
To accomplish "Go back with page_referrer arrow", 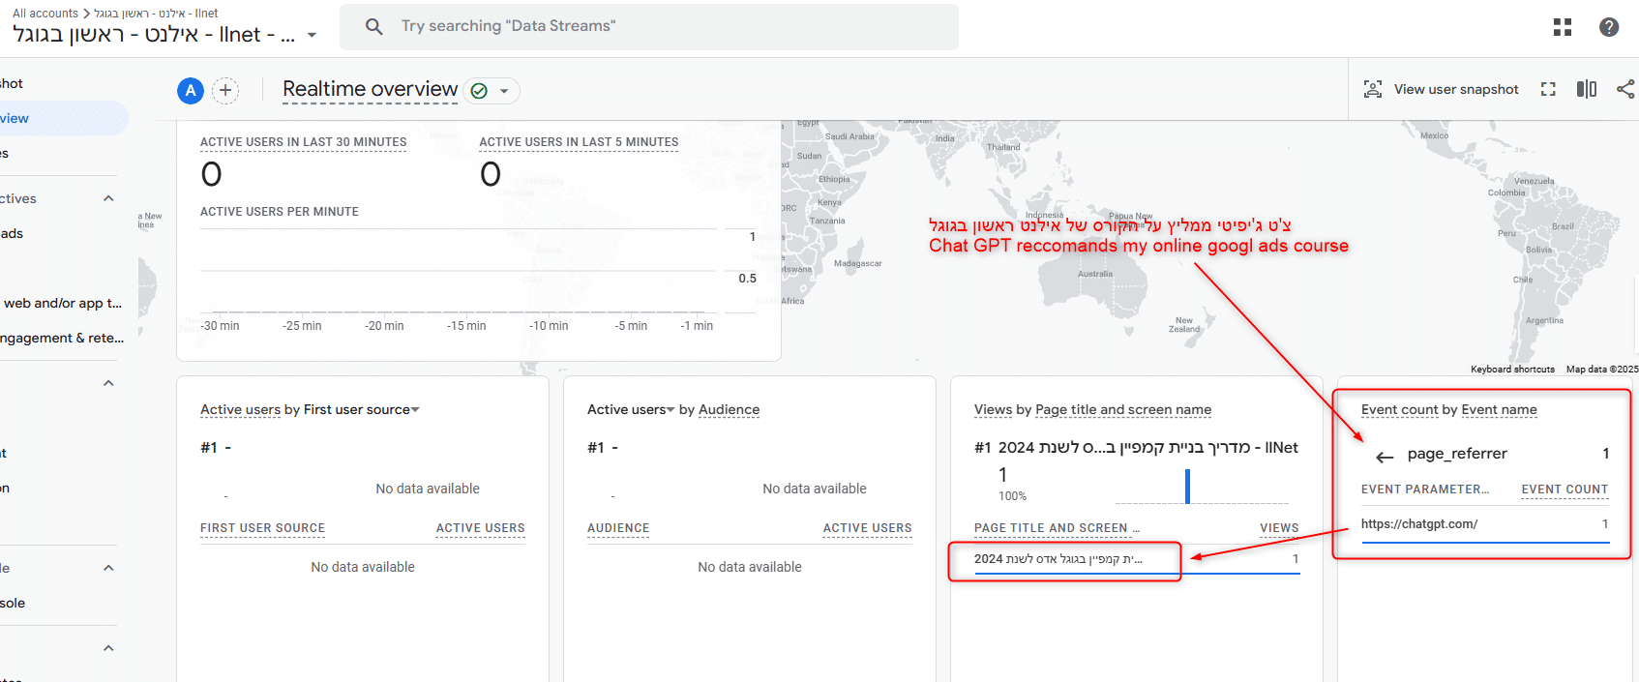I will pyautogui.click(x=1385, y=457).
